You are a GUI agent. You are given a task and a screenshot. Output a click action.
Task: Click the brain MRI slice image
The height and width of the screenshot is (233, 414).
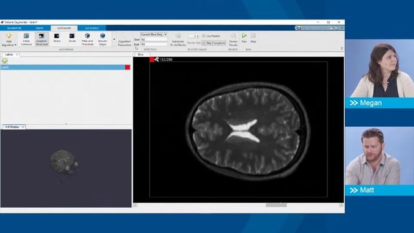[247, 131]
